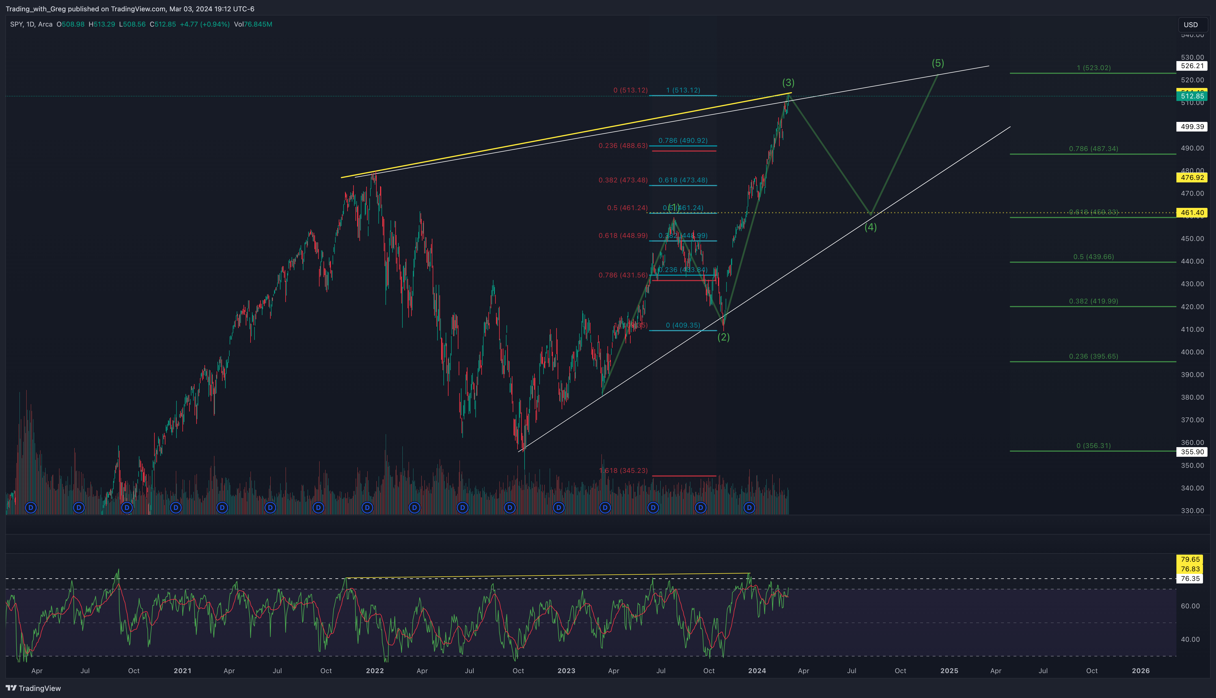This screenshot has width=1216, height=698.
Task: Select blue Fib label 0 (409.35)
Action: pos(683,326)
